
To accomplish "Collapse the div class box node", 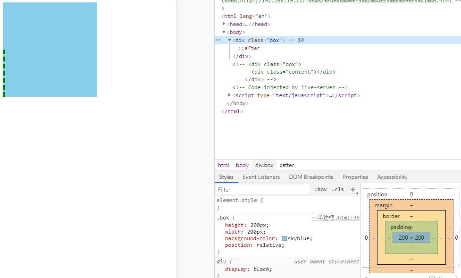I will (x=230, y=40).
